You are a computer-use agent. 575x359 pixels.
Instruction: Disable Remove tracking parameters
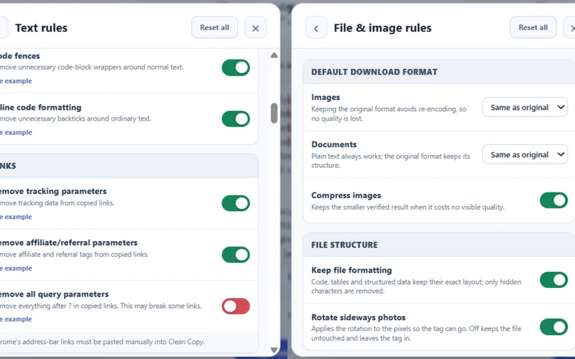pos(236,203)
